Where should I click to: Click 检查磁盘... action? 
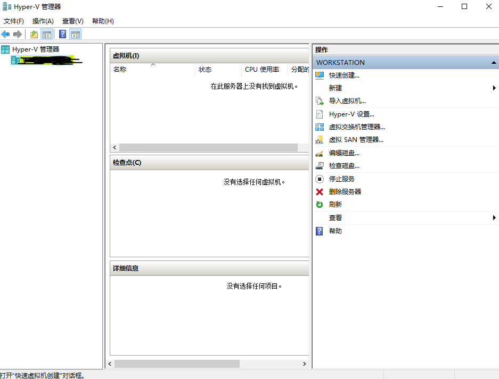[x=344, y=166]
